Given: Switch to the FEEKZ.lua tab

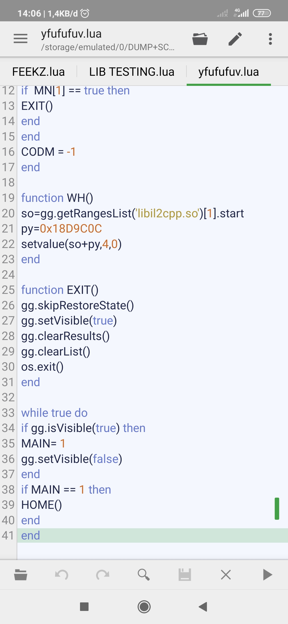Looking at the screenshot, I should tap(38, 72).
